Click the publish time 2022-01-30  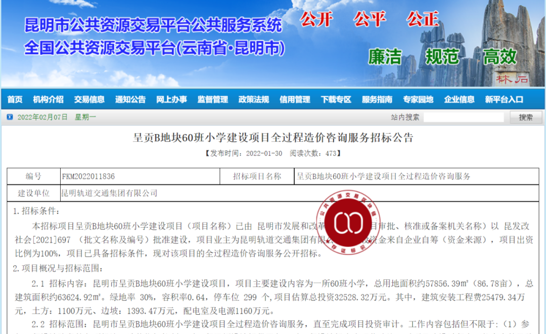[x=264, y=153]
